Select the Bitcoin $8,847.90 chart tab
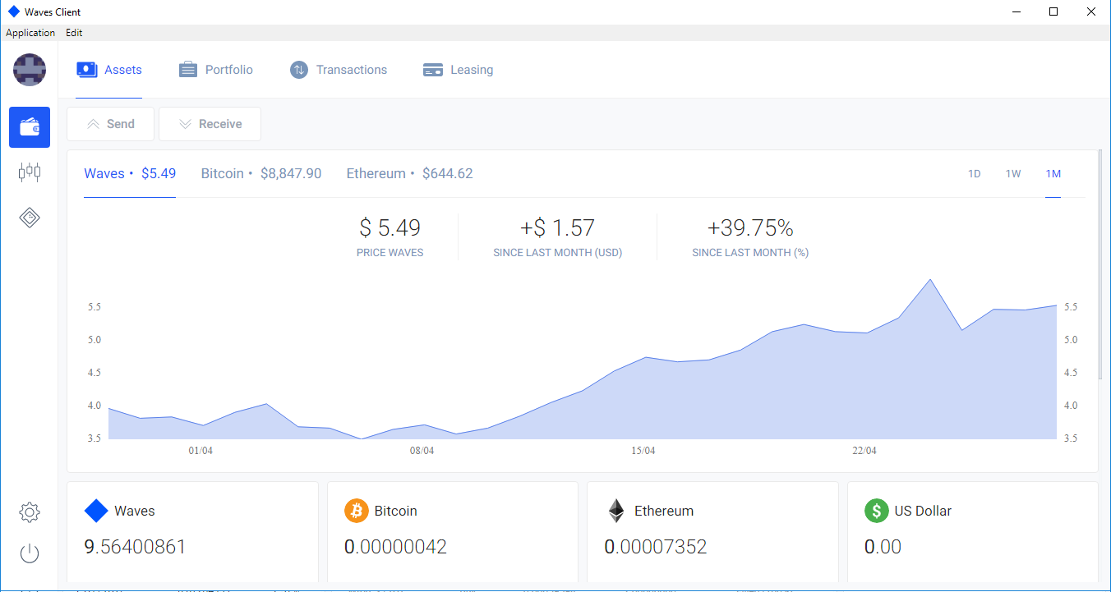Viewport: 1111px width, 592px height. (261, 173)
